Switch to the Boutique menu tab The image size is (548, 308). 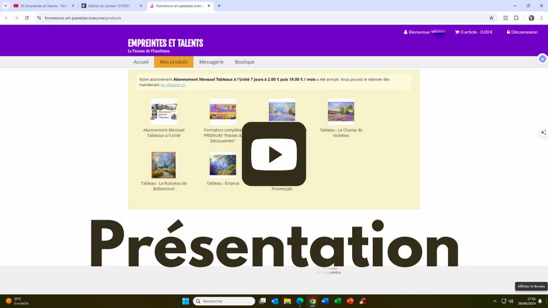[x=244, y=62]
